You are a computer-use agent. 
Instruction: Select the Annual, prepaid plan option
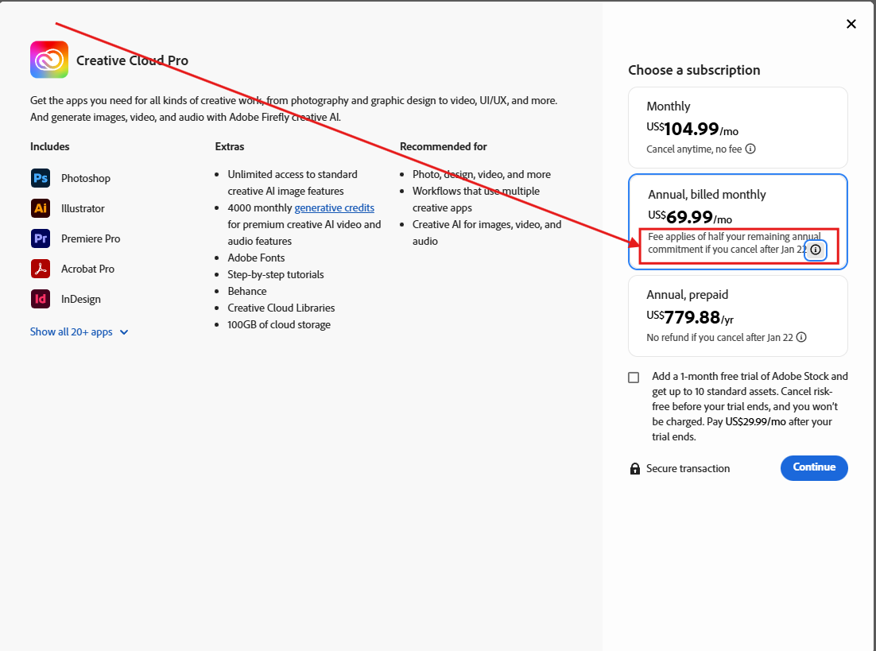[737, 315]
